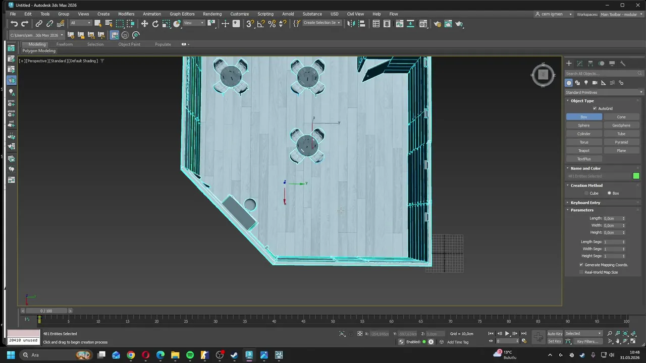Switch to the Modify command panel tab
646x363 pixels.
(579, 64)
